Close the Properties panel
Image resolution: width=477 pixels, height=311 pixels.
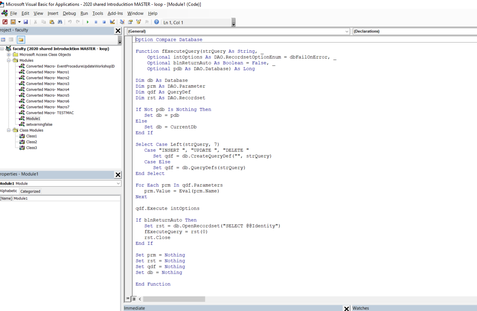[x=118, y=175]
